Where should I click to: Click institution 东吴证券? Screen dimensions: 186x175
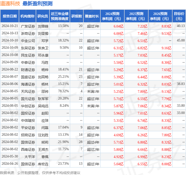[28, 48]
